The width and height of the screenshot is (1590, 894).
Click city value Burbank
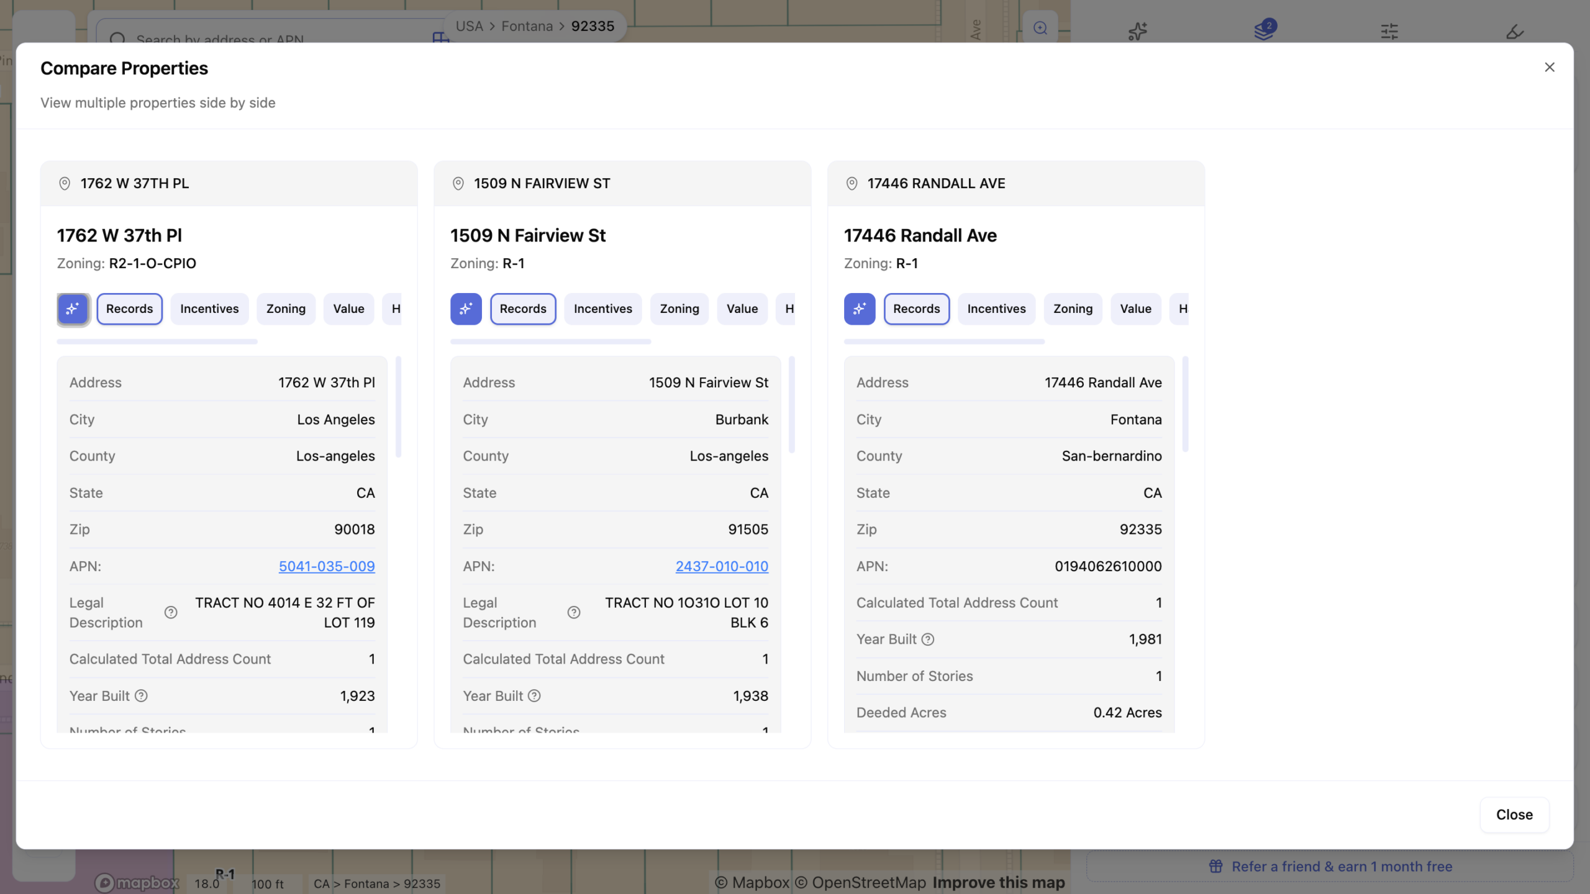(x=742, y=420)
